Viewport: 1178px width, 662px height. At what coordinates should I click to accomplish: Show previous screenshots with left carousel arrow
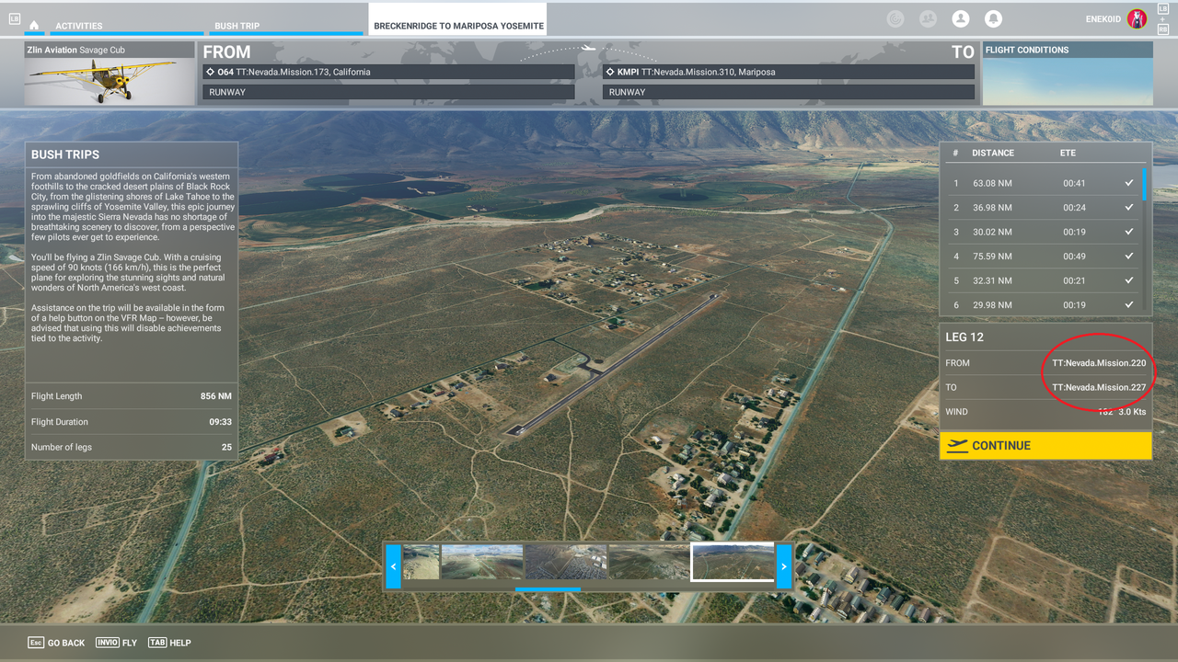pos(393,566)
